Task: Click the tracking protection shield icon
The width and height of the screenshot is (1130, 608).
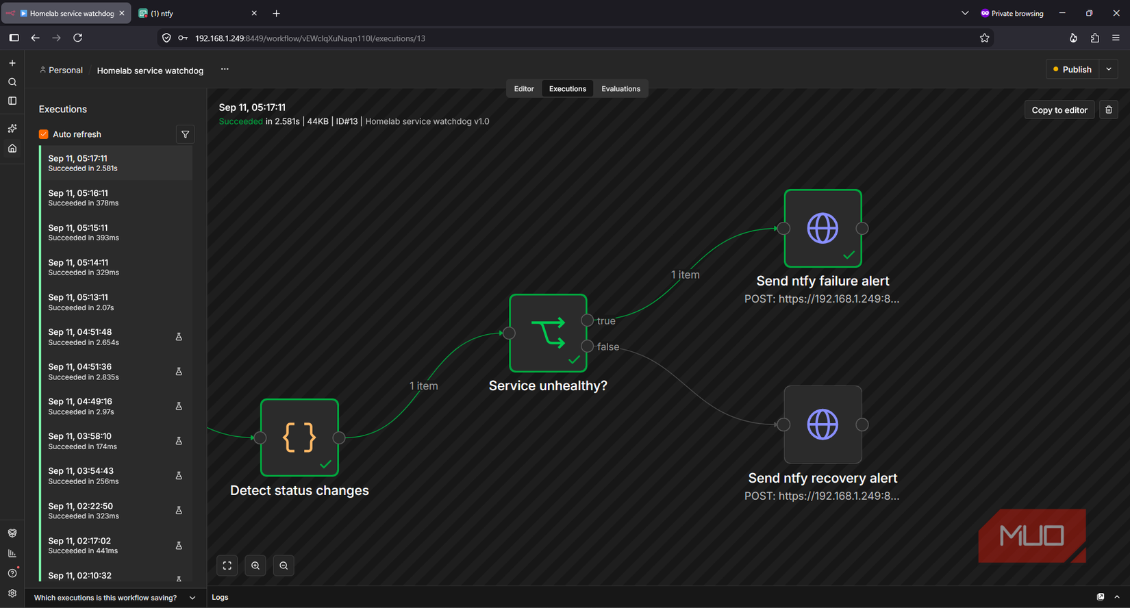Action: click(x=166, y=38)
